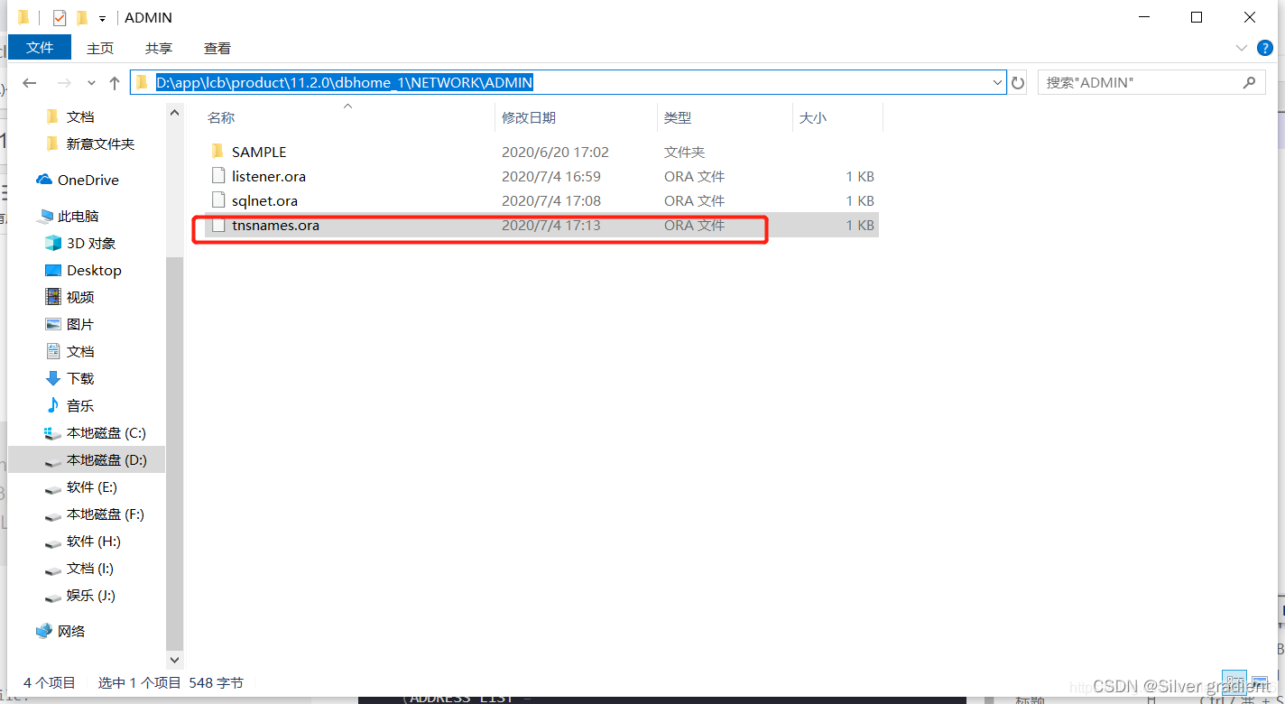Open the 共享 ribbon tab
The height and width of the screenshot is (704, 1285).
(x=159, y=48)
